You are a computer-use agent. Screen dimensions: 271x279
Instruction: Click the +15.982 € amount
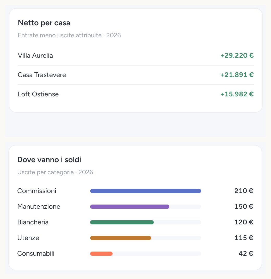click(x=237, y=94)
